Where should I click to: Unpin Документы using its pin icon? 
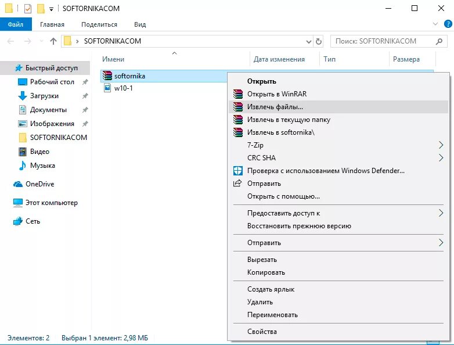(x=85, y=110)
